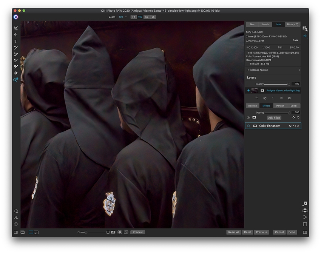
Task: Adjust the Layers Opacity slider
Action: coord(289,84)
